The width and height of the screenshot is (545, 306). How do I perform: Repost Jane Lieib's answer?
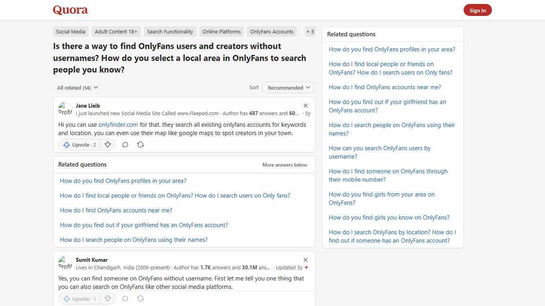140,145
